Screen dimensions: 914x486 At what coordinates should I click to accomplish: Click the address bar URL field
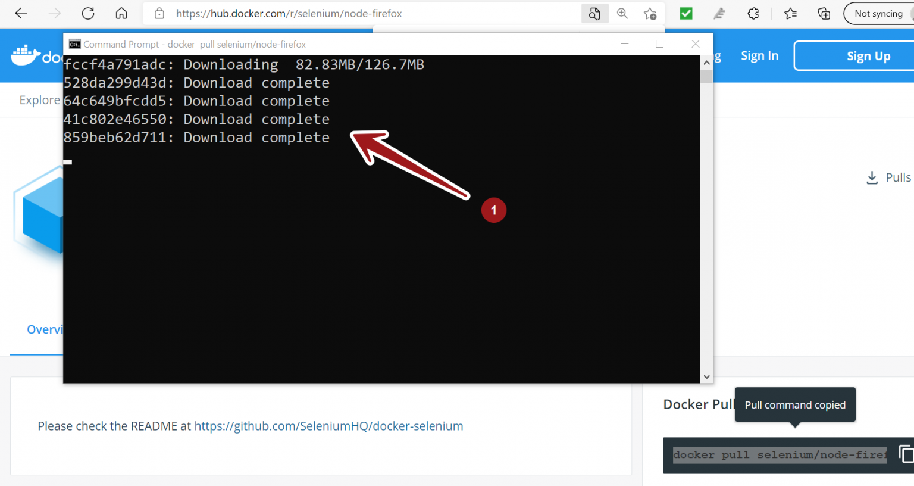click(357, 13)
